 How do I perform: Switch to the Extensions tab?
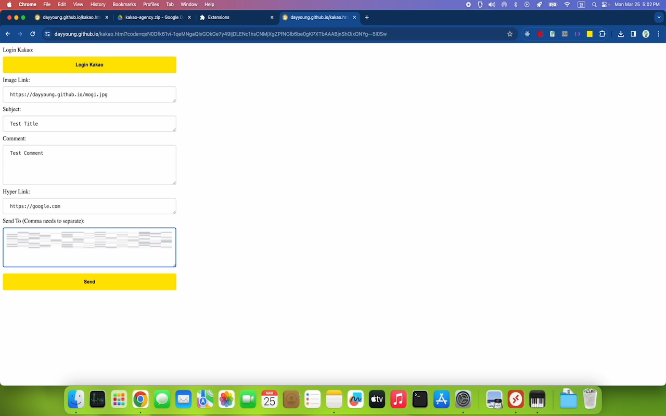click(237, 17)
